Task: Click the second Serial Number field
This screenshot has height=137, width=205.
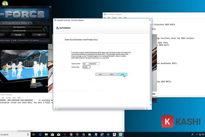Action: (x=95, y=64)
